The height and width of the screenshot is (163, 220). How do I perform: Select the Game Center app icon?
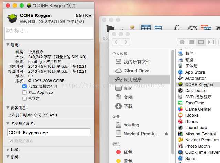180,109
